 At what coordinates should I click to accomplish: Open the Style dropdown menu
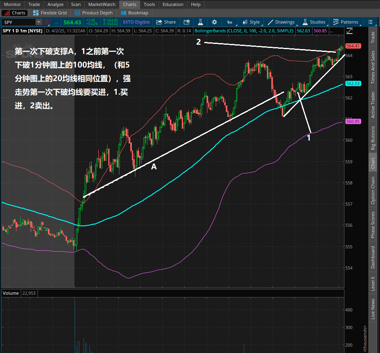pos(251,22)
